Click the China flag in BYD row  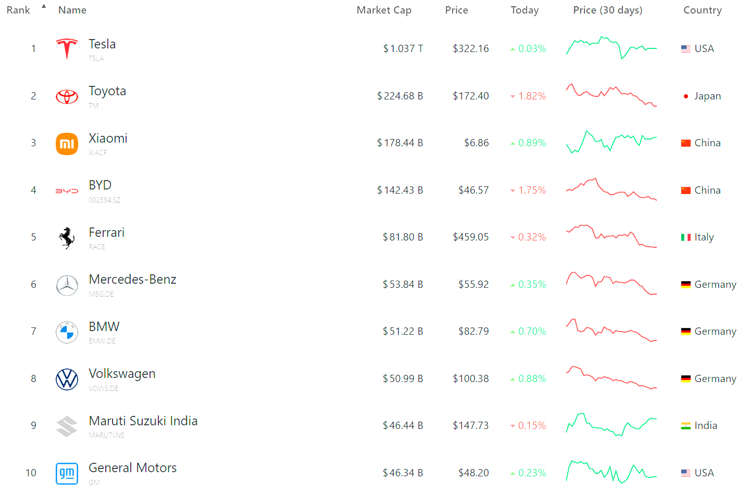[x=686, y=191]
